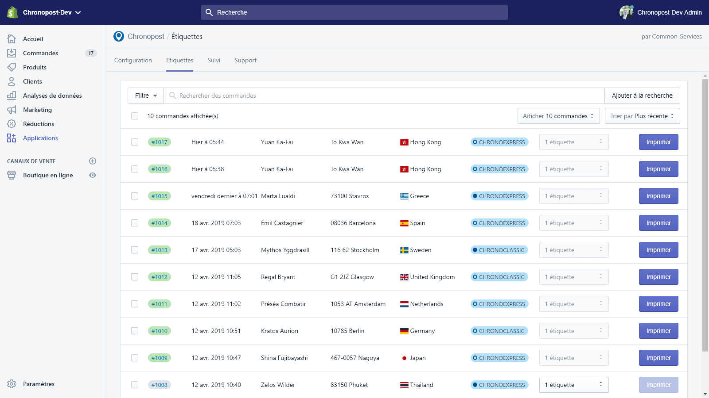This screenshot has height=398, width=709.
Task: Open the Afficher 10 commandes dropdown
Action: tap(558, 116)
